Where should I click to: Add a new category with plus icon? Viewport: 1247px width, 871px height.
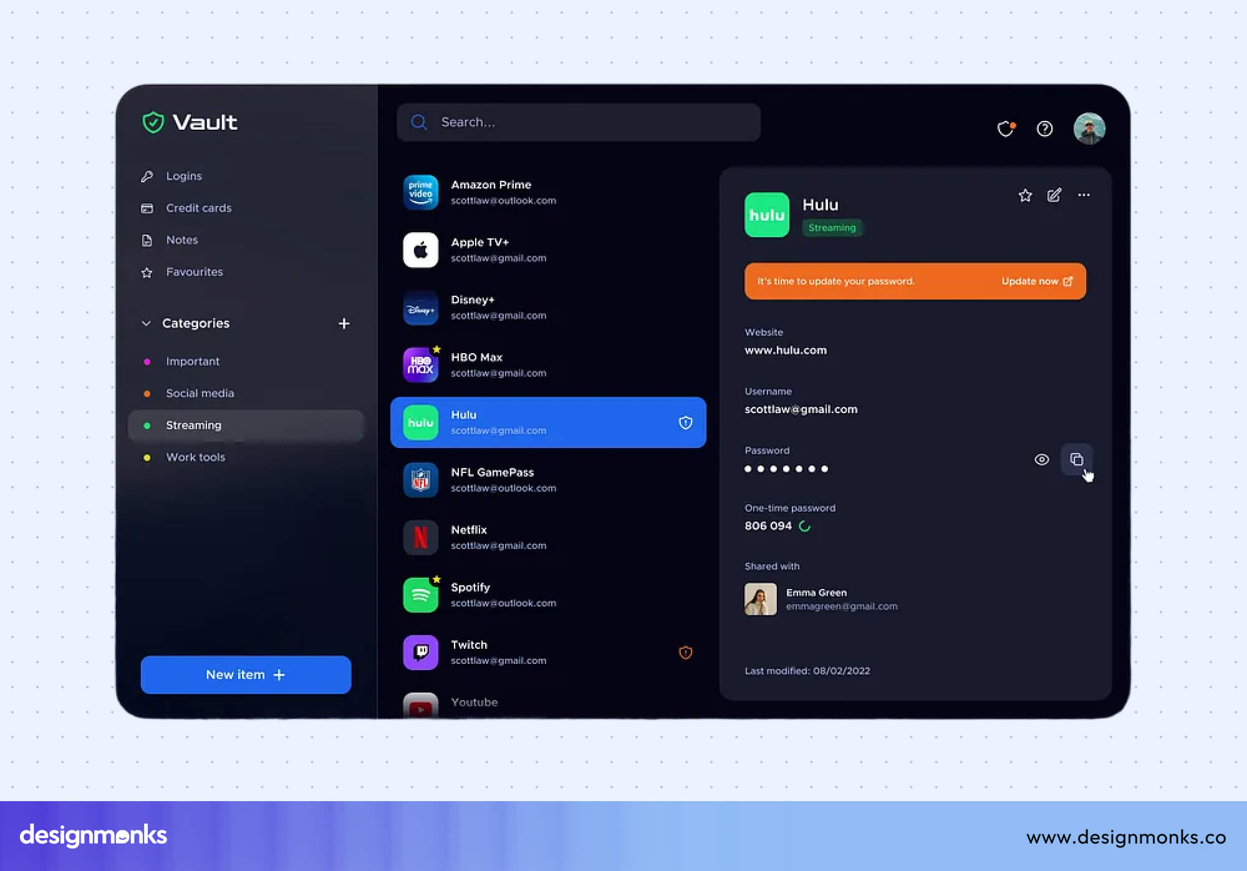pyautogui.click(x=344, y=323)
